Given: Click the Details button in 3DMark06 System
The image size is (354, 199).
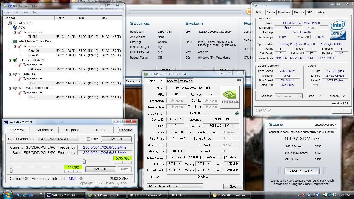Looking at the screenshot, I should coord(224,69).
